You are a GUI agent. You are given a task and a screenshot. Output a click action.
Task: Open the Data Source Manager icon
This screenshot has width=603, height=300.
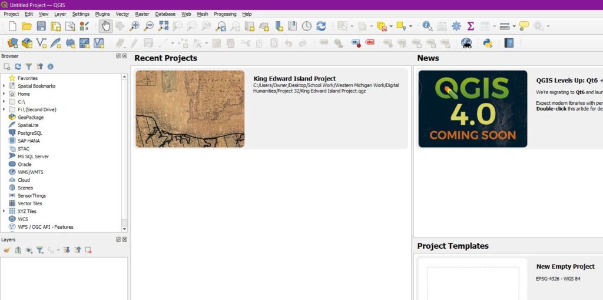tap(13, 43)
